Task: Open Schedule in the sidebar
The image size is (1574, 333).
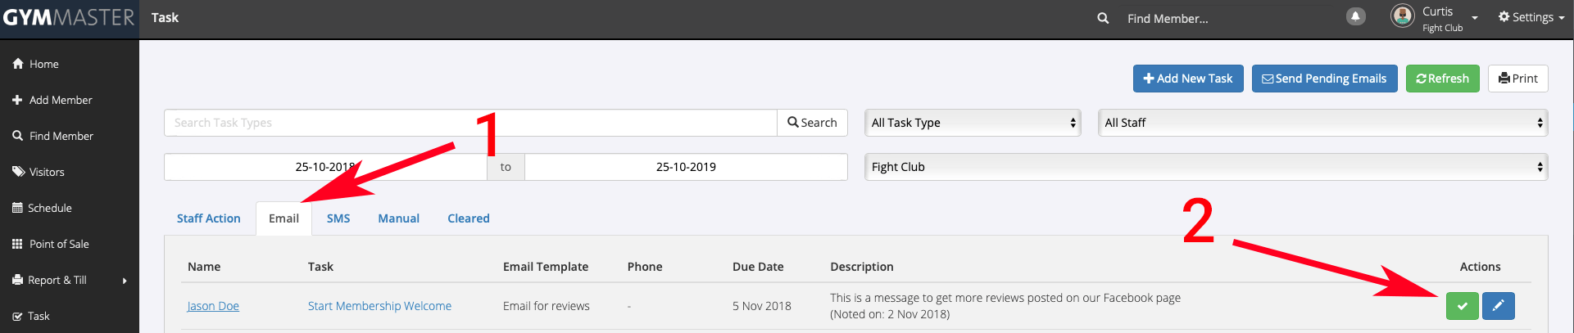Action: [x=49, y=208]
